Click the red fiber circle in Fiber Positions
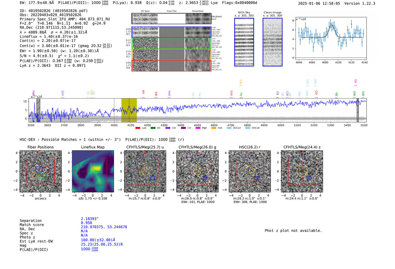This screenshot has height=269, width=395. point(46,170)
